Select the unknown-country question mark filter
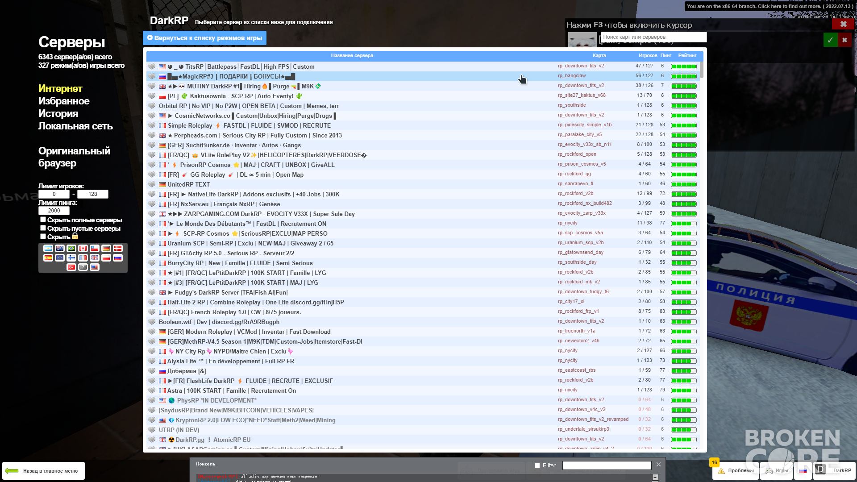This screenshot has height=482, width=857. pos(83,267)
